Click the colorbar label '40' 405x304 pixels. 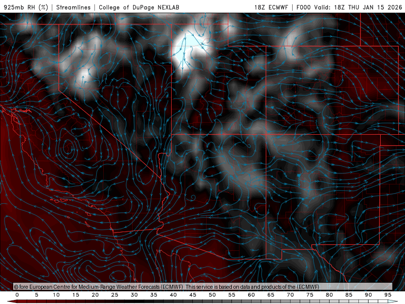[173, 295]
